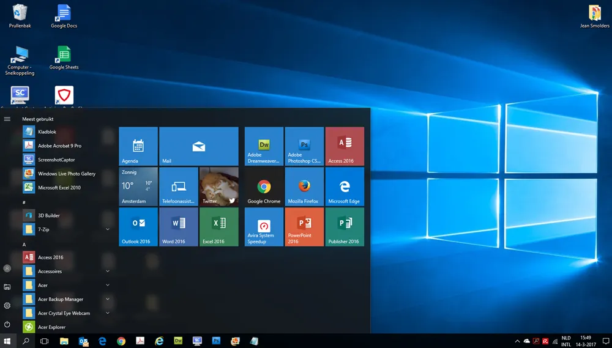Open Kladblok from most used list
612x348 pixels.
coord(66,132)
